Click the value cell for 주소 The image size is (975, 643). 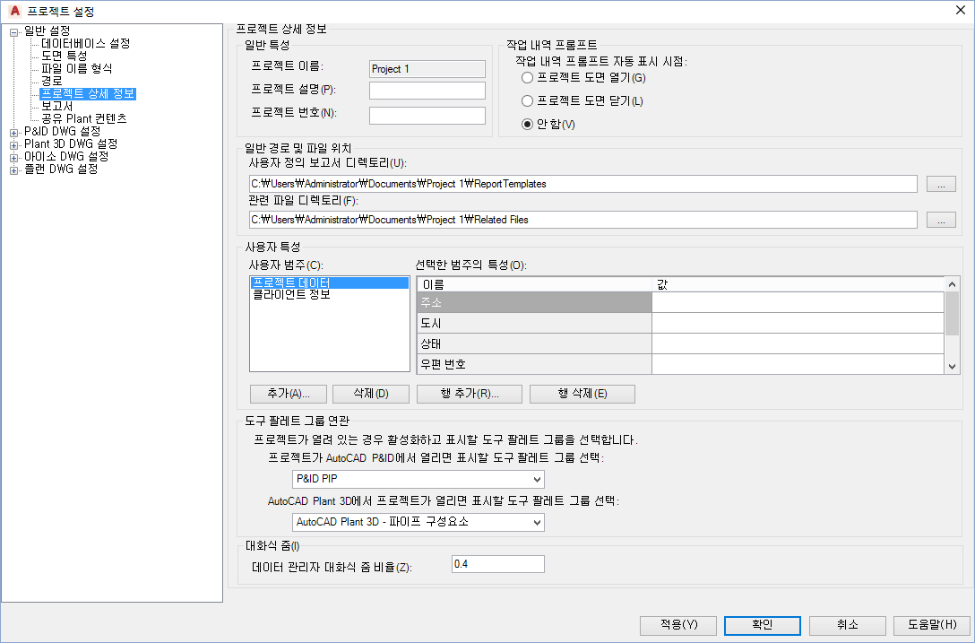point(798,302)
